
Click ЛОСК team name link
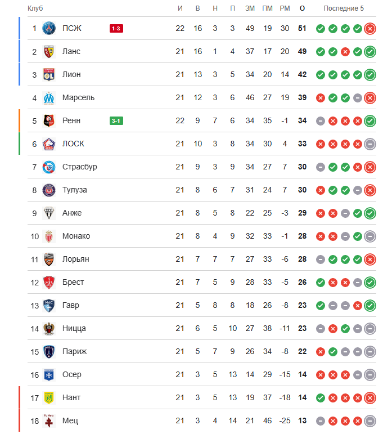73,144
